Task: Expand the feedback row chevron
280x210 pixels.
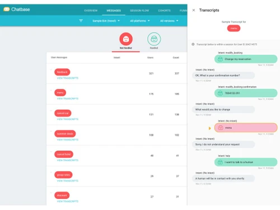Action: click(x=51, y=69)
